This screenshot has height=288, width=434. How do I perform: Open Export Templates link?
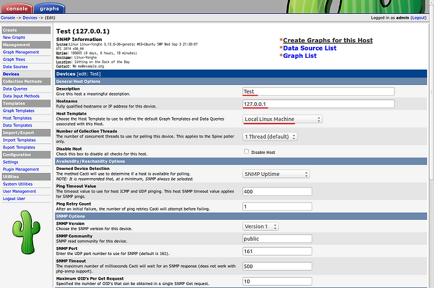click(19, 148)
